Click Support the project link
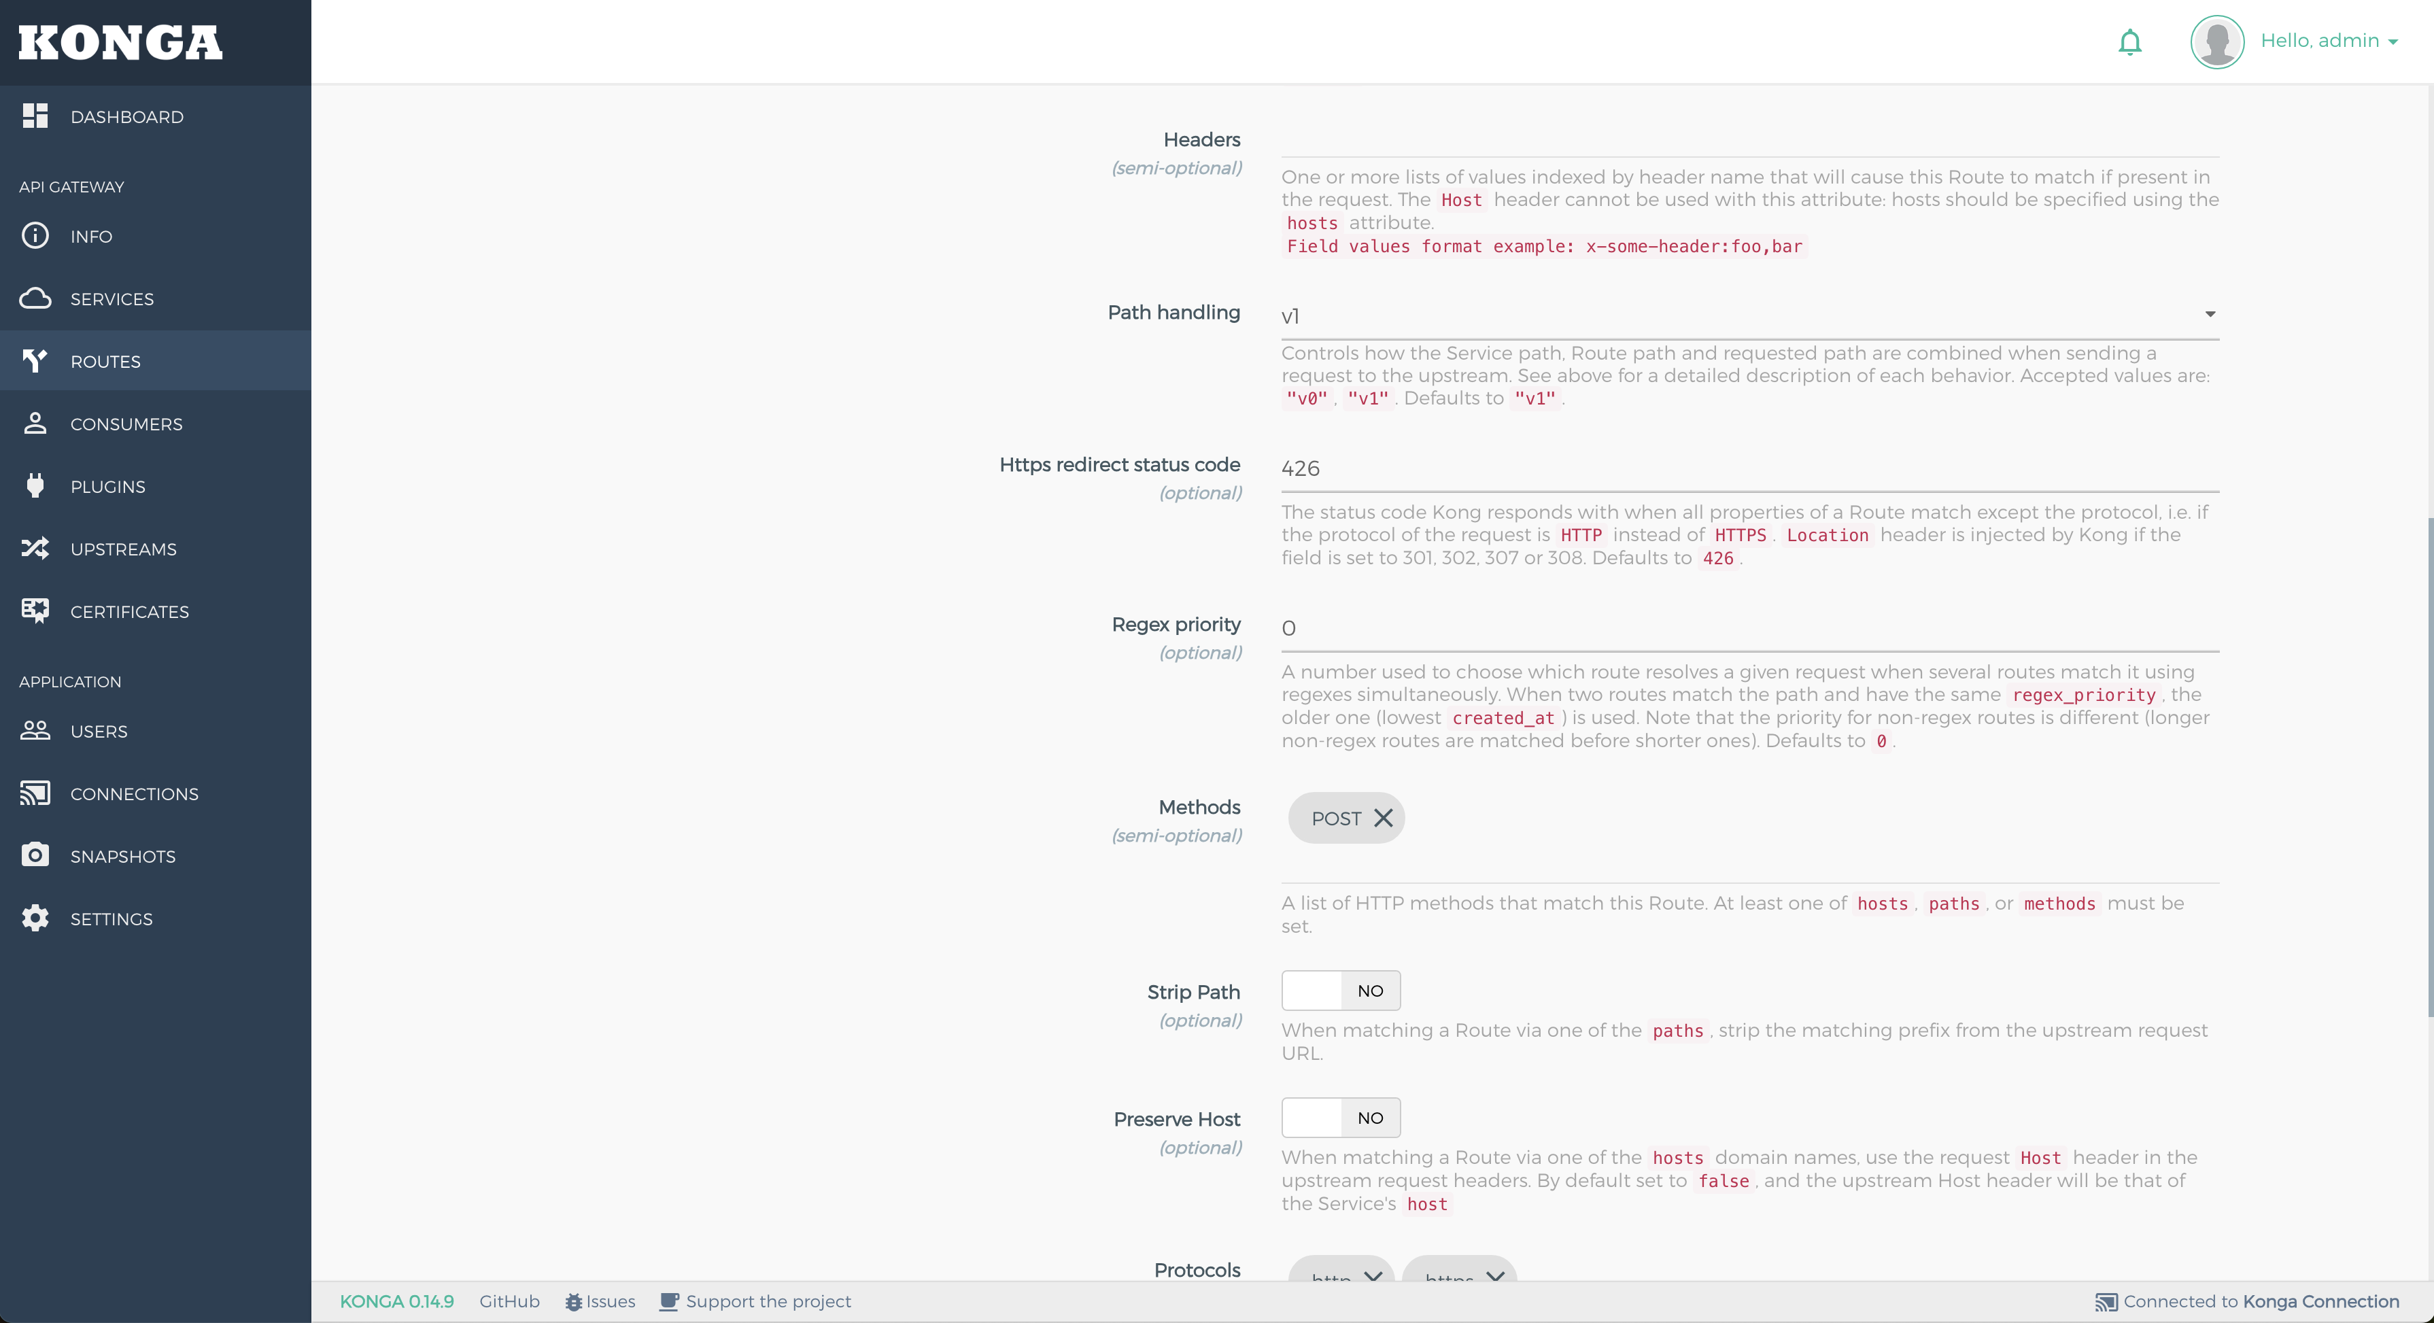The height and width of the screenshot is (1323, 2434). click(767, 1301)
